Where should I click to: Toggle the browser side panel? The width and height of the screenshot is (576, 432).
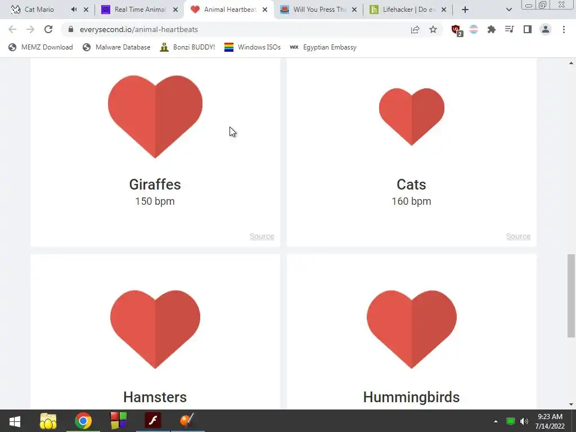pyautogui.click(x=528, y=29)
